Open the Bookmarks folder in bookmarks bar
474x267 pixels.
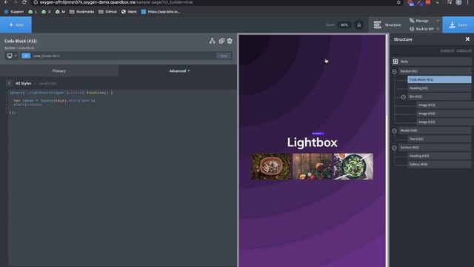82,12
